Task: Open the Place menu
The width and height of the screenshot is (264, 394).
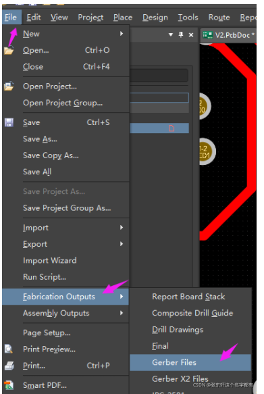Action: coord(123,18)
